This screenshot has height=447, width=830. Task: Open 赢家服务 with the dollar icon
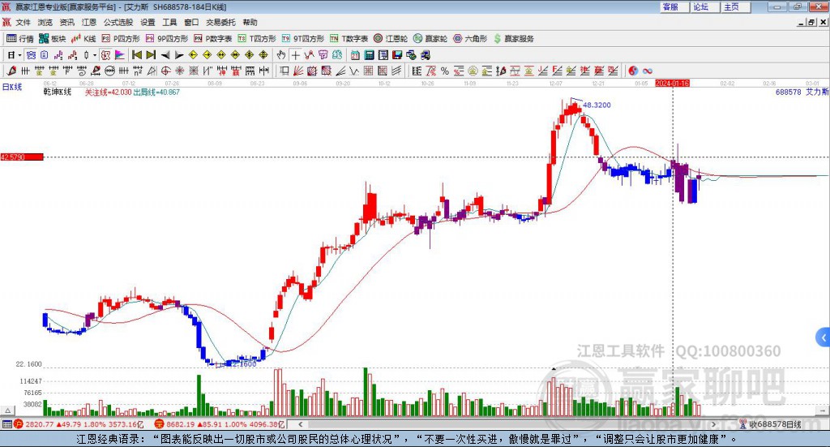513,39
